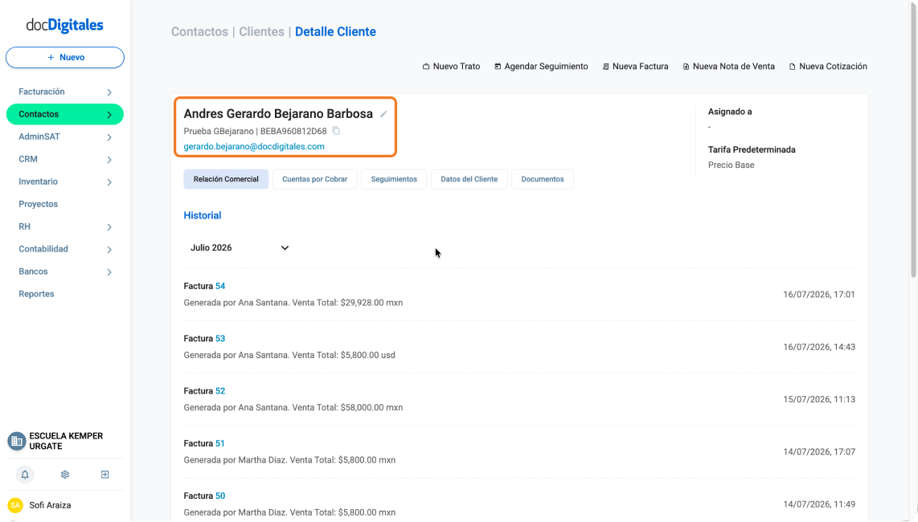Go to Clientes breadcrumb
This screenshot has width=918, height=522.
[261, 31]
